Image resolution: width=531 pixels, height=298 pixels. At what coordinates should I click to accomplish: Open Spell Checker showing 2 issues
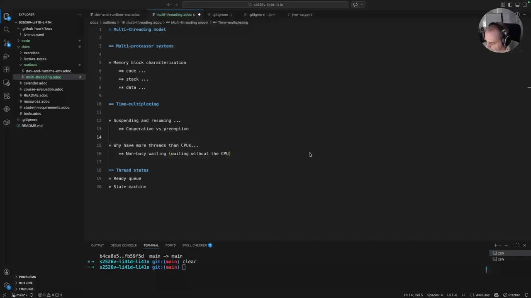coord(195,245)
